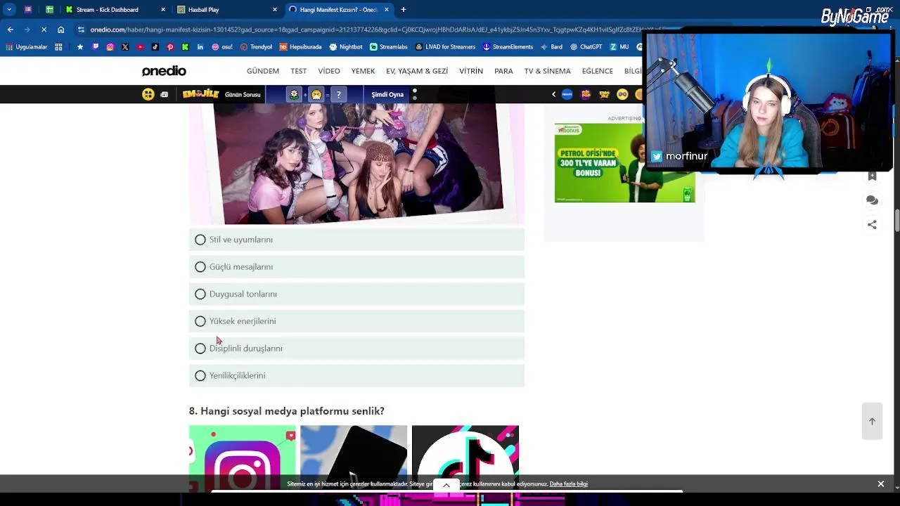This screenshot has width=900, height=506.
Task: Choose the TikTok platform image
Action: point(465,458)
